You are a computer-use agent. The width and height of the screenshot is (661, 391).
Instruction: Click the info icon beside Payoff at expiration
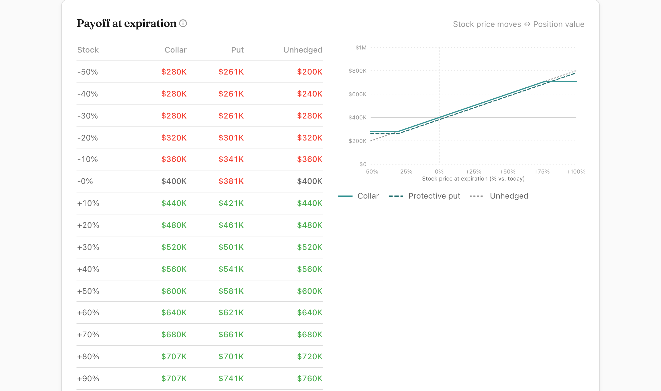pyautogui.click(x=183, y=23)
